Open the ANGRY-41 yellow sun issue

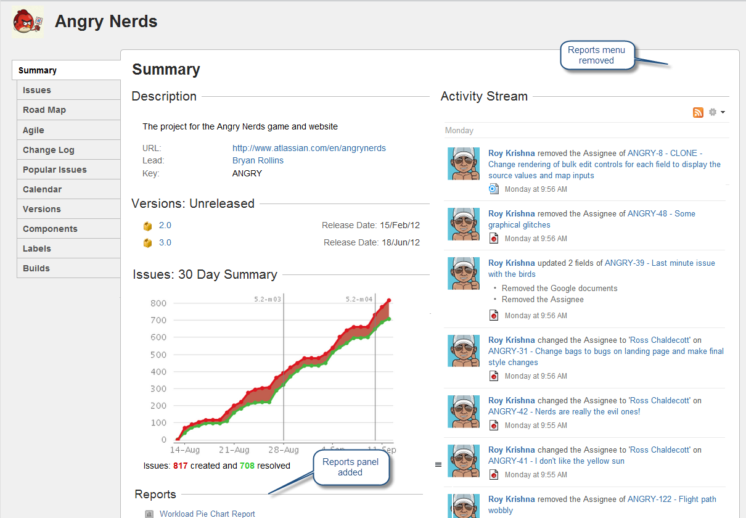tap(556, 461)
